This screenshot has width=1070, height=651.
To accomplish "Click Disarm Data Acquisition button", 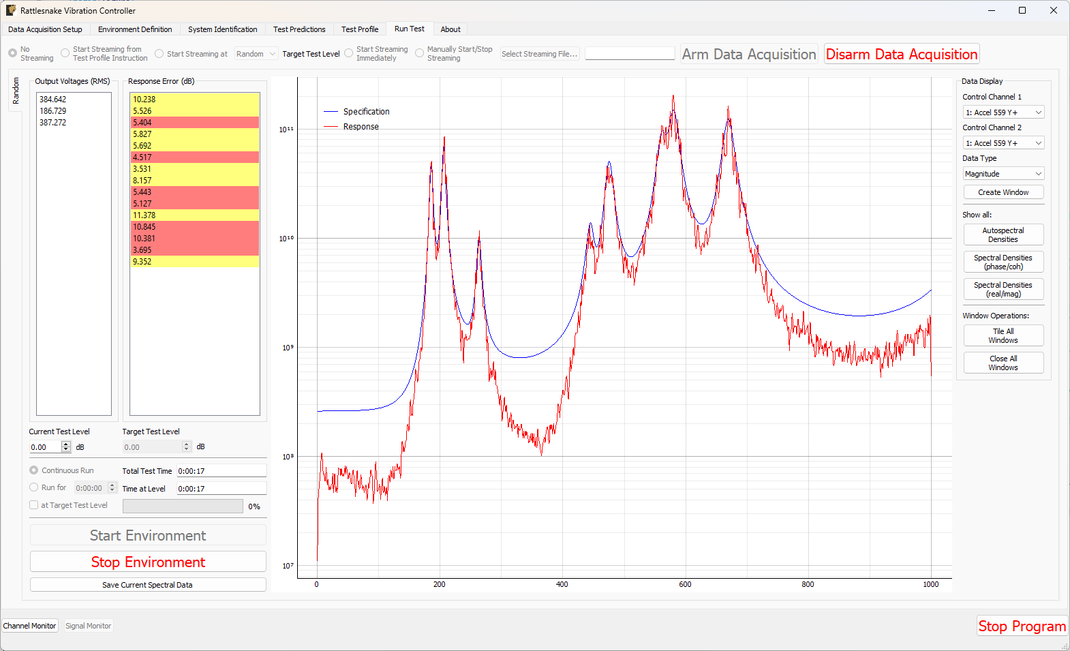I will 901,55.
